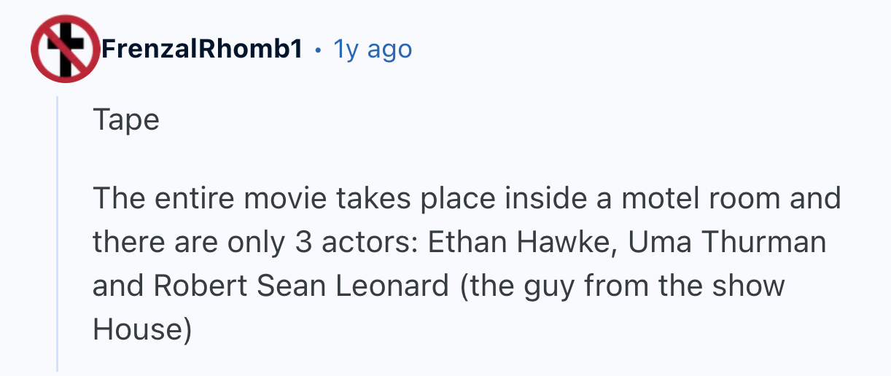Open the FrenzalRhomb1 user profile link

point(202,49)
